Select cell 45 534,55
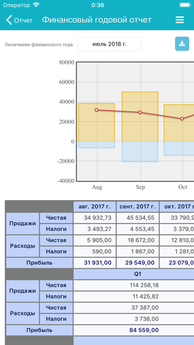The image size is (194, 345). (x=138, y=218)
